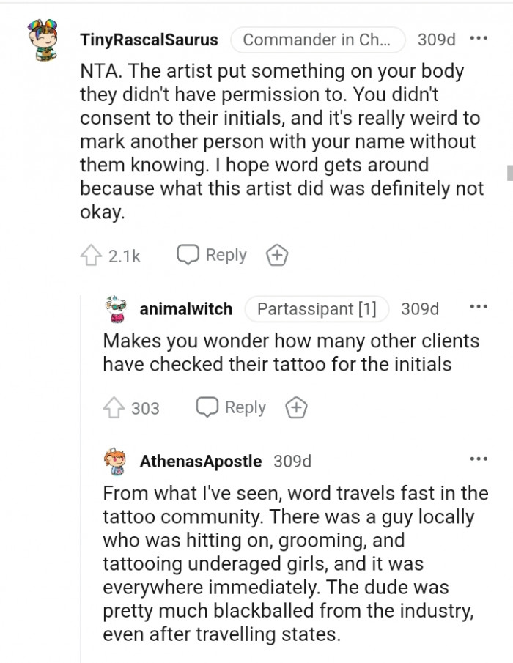The width and height of the screenshot is (513, 663).
Task: Open TinyRascalSaurus's profile via username
Action: [149, 40]
